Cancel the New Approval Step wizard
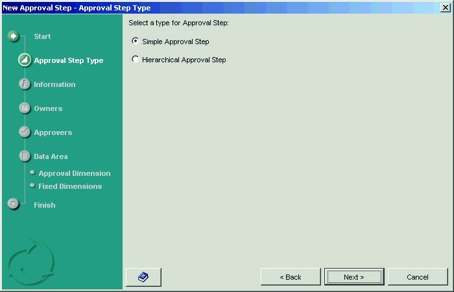 (417, 277)
